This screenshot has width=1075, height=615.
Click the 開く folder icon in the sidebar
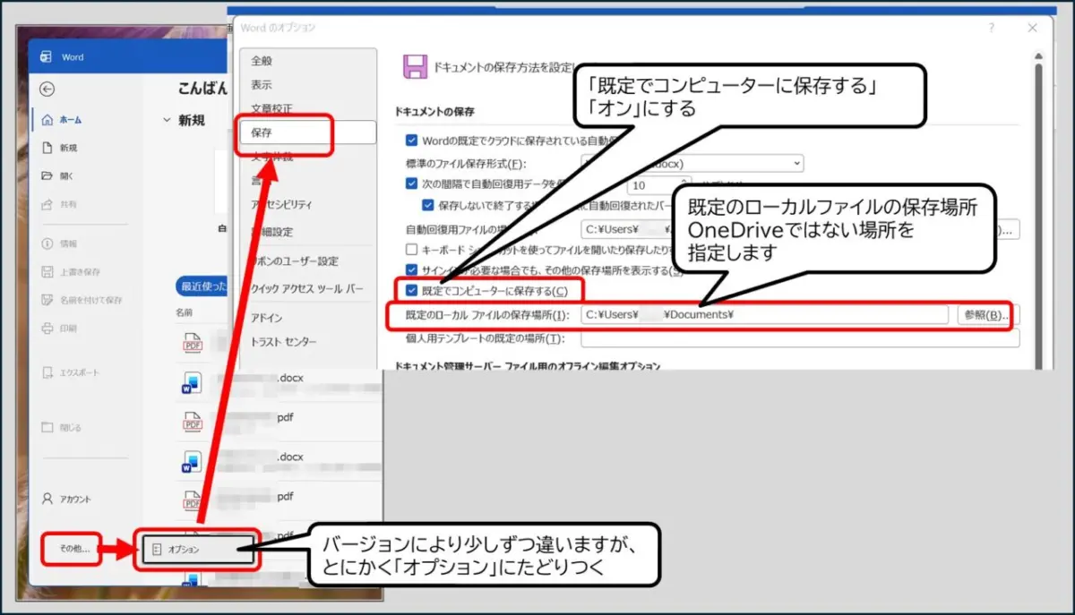click(x=47, y=175)
